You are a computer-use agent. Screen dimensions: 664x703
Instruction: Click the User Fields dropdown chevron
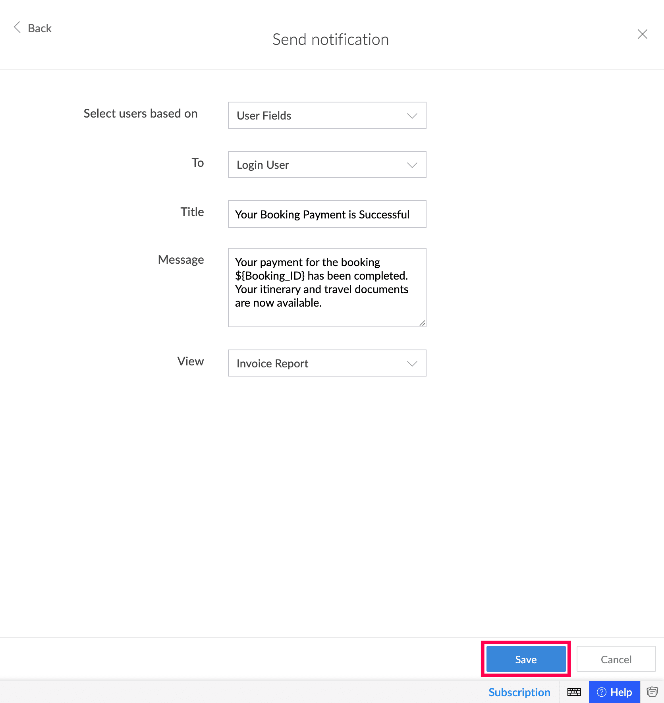click(412, 116)
